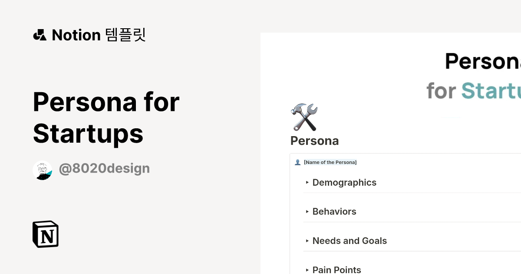
Task: Click the Persona heading below the tools emoji
Action: pyautogui.click(x=314, y=140)
